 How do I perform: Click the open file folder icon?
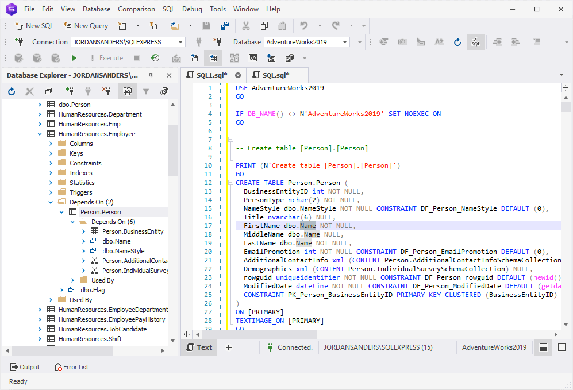pyautogui.click(x=175, y=26)
